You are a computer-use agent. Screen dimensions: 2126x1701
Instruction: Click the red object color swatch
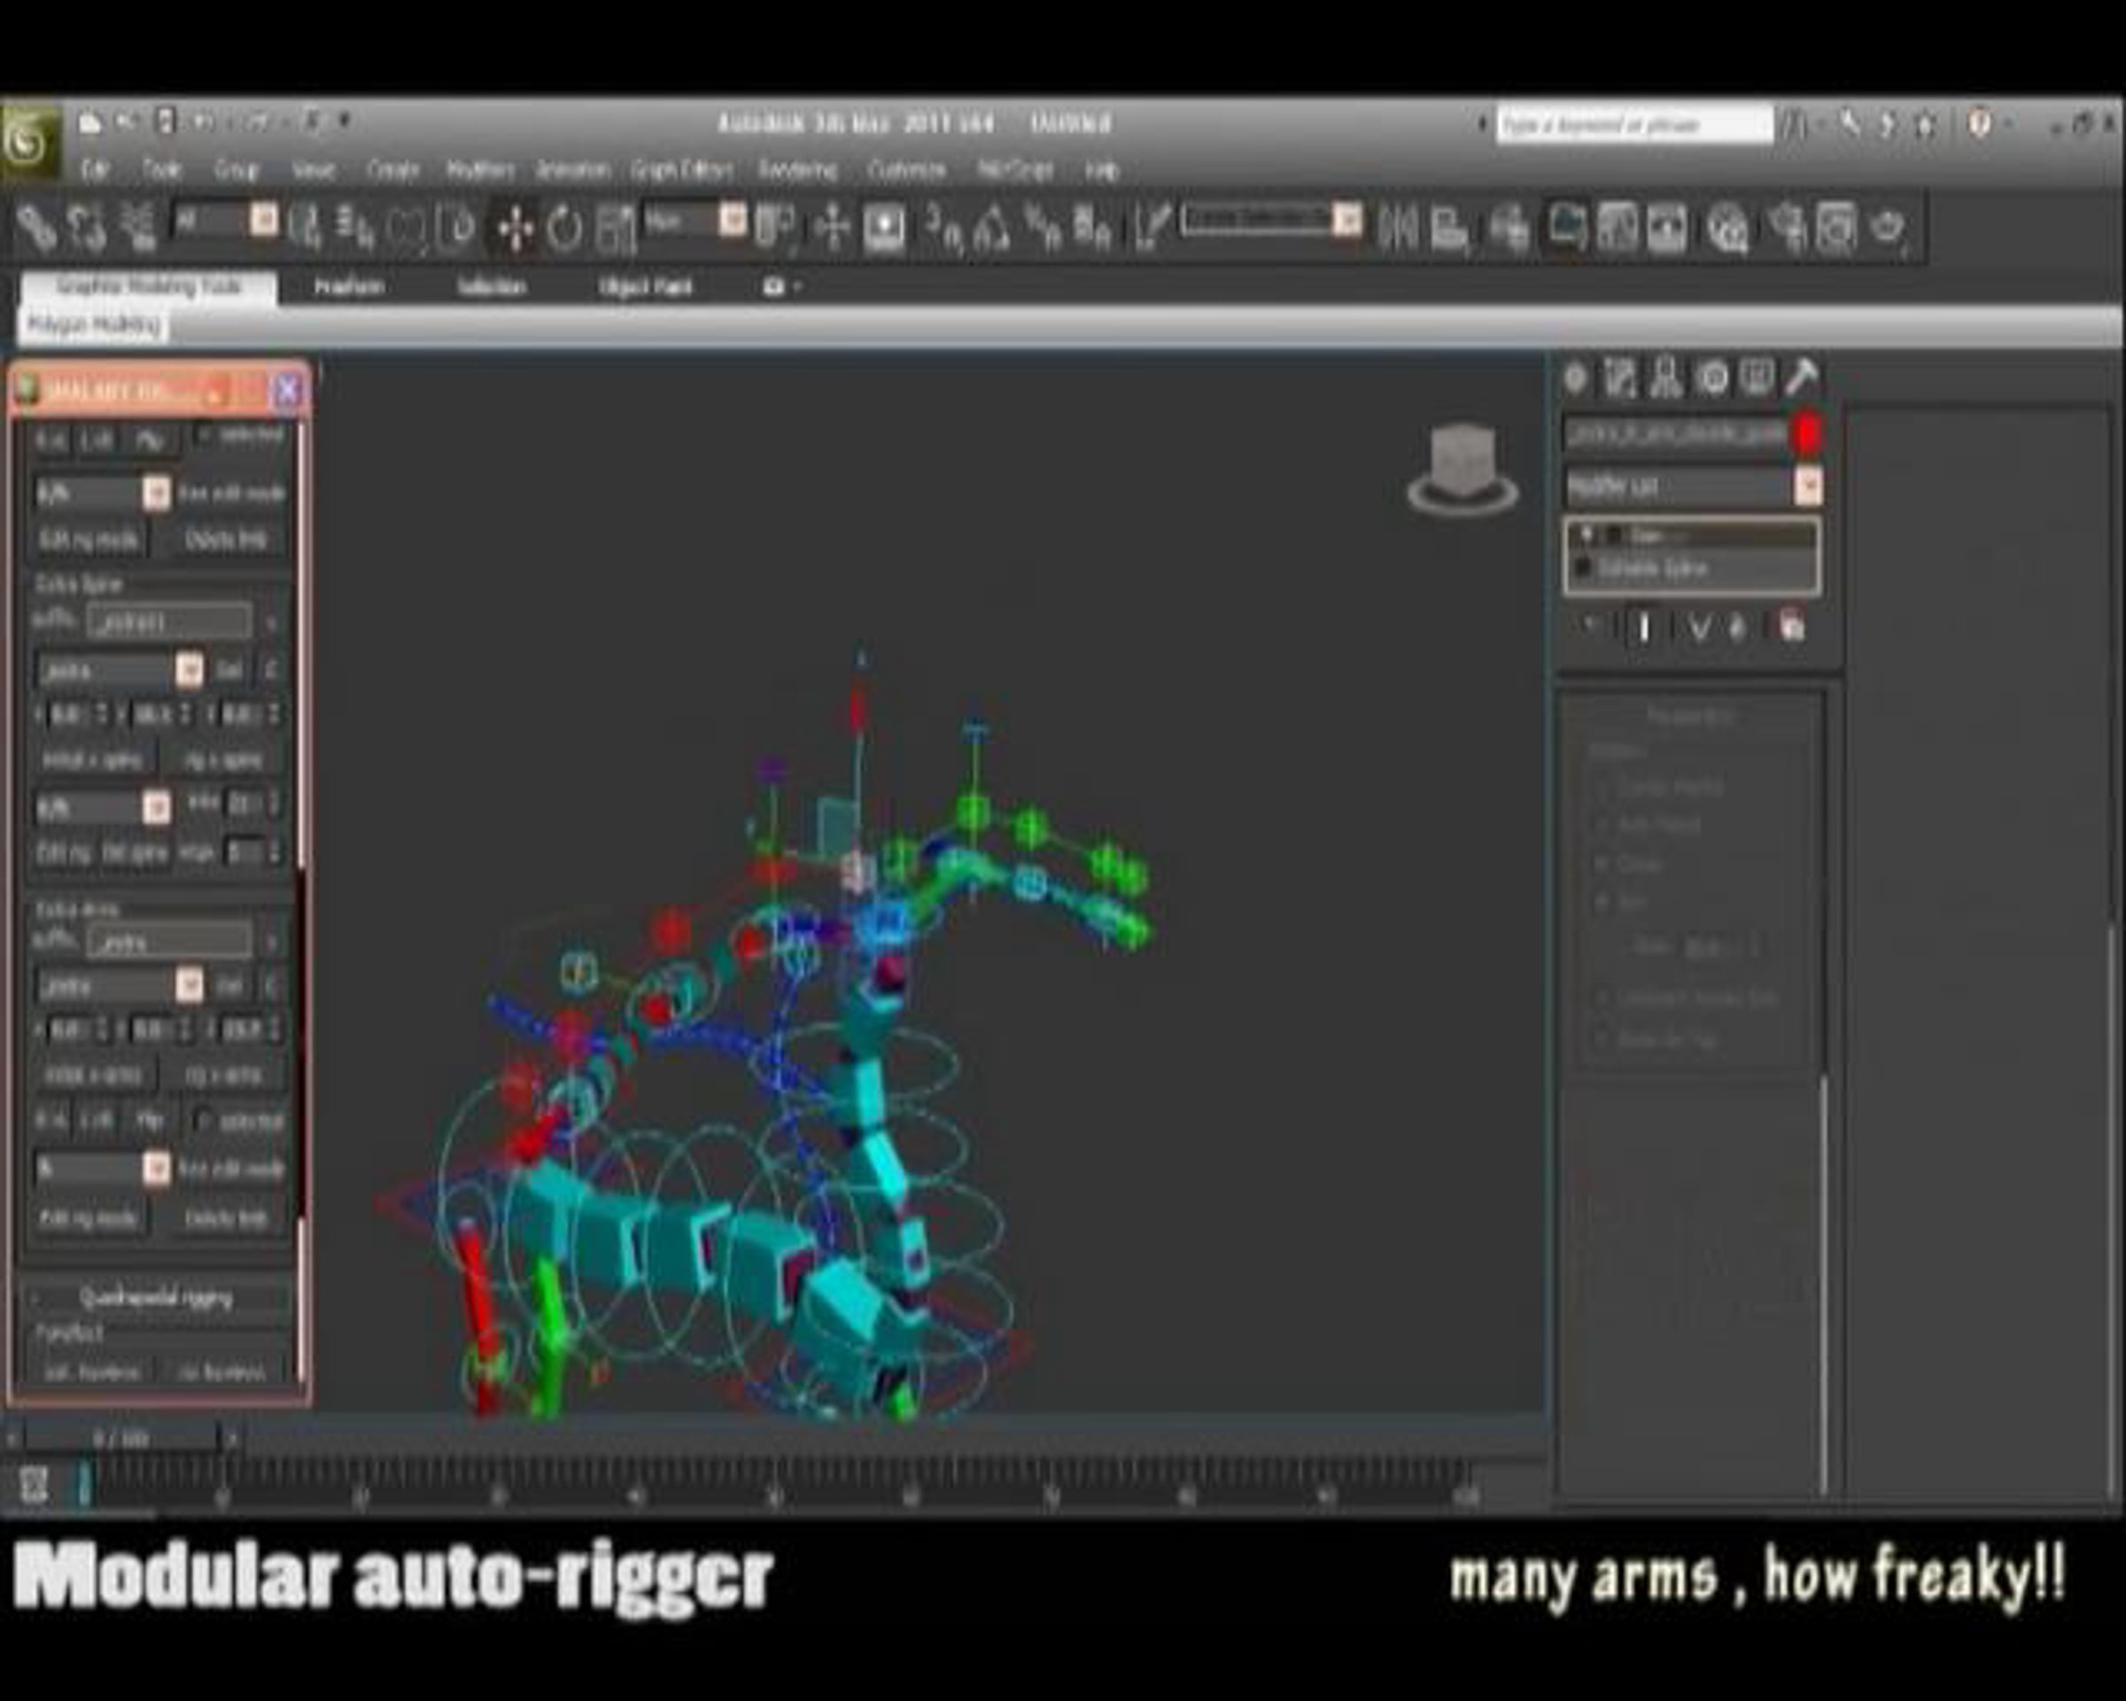[x=1806, y=434]
